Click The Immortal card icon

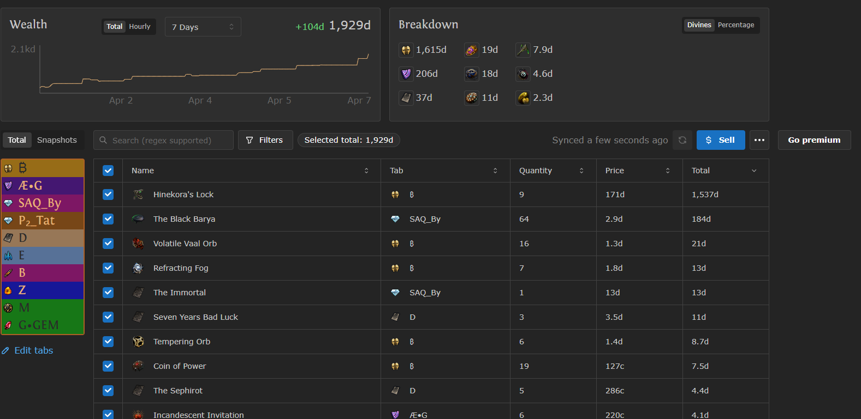click(x=138, y=293)
